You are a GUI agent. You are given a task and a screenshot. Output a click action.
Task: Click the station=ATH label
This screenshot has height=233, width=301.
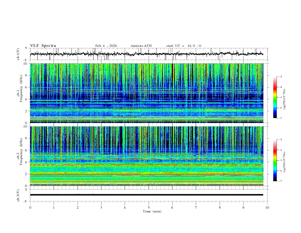[141, 46]
